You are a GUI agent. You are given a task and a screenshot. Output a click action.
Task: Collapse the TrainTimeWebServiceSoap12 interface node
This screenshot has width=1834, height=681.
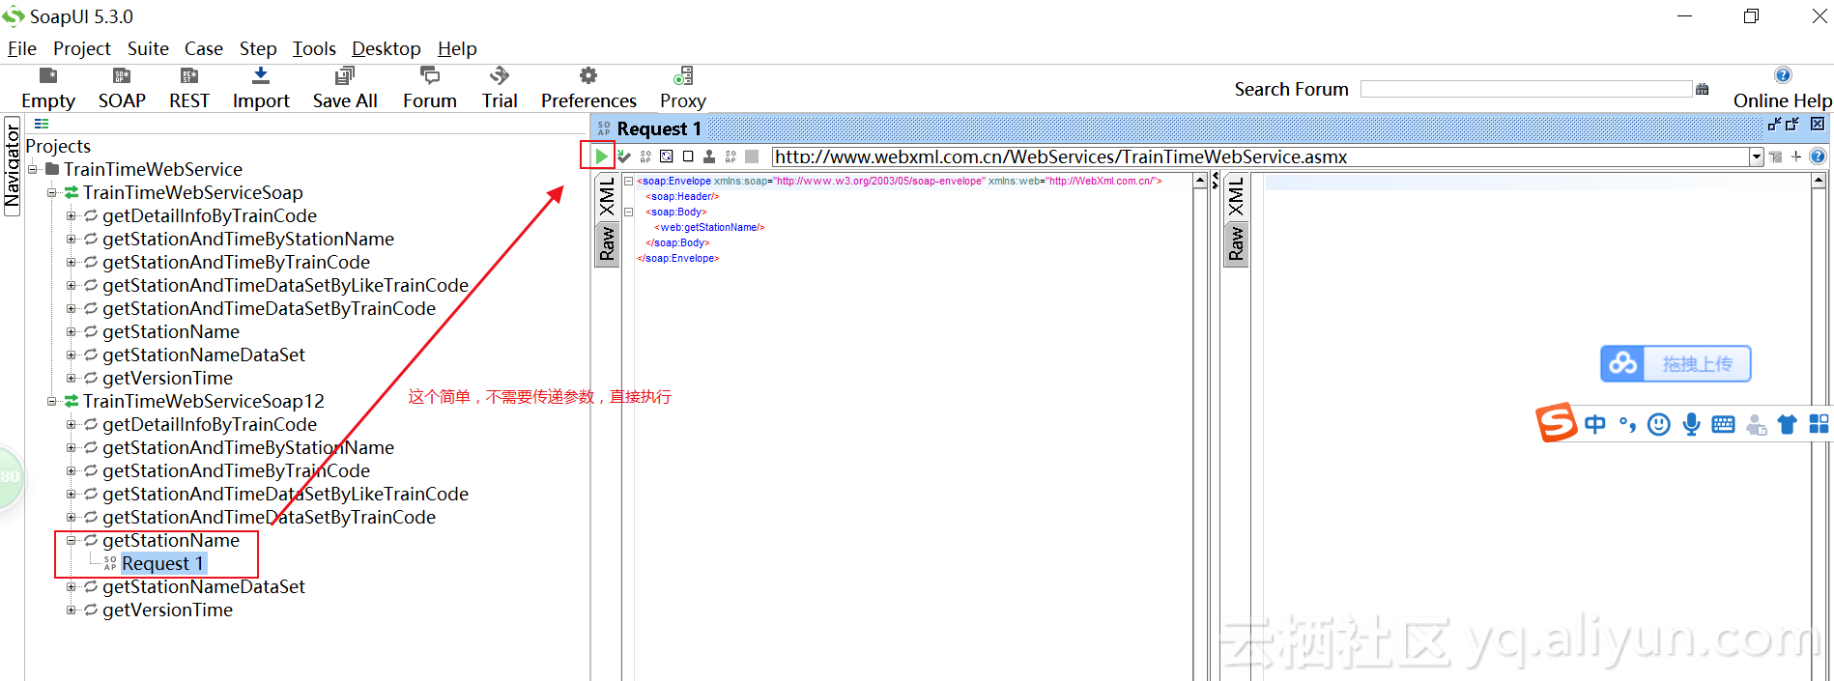[51, 401]
